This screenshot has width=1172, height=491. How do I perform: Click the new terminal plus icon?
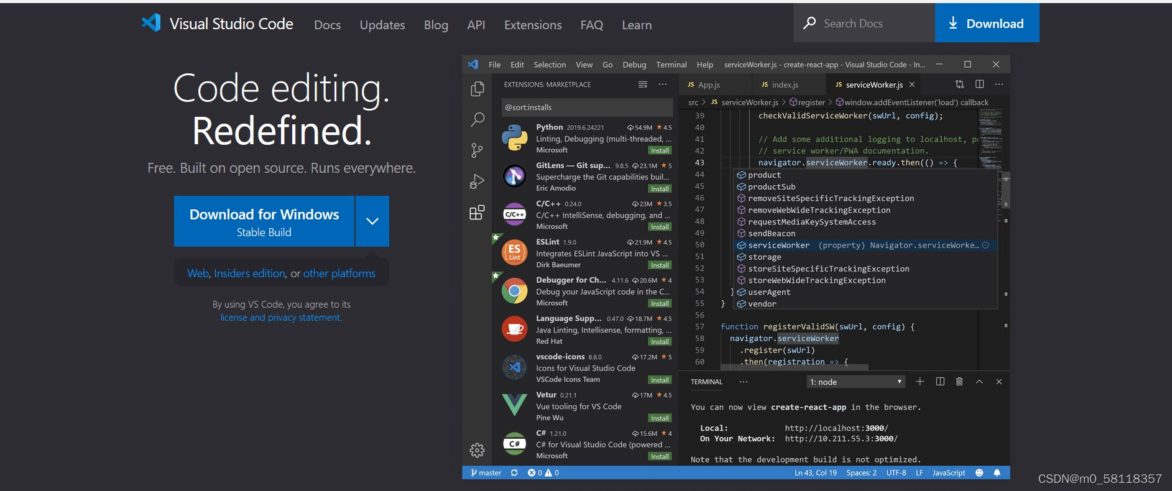click(x=920, y=382)
